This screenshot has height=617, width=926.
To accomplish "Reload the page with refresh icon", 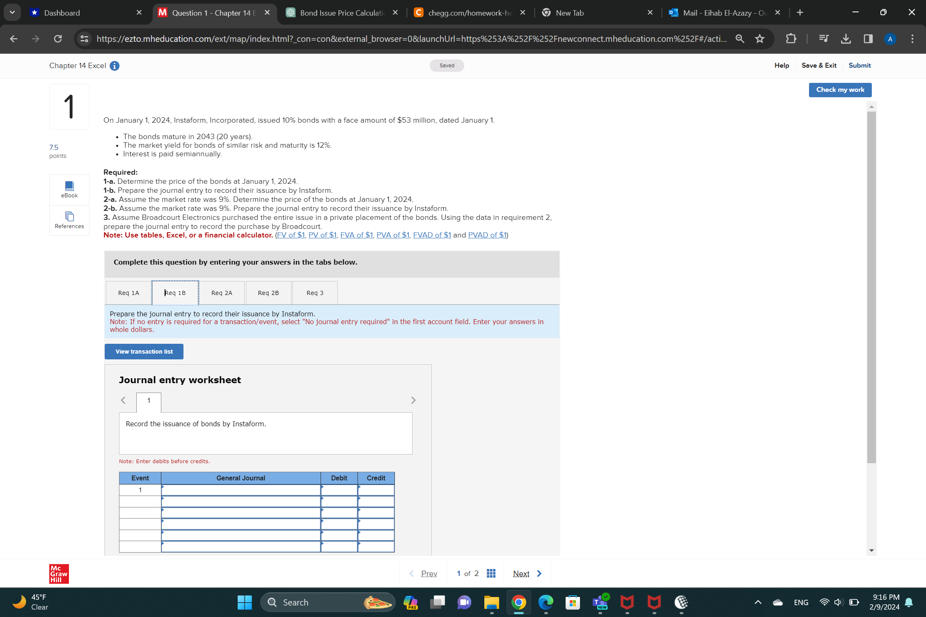I will tap(58, 39).
